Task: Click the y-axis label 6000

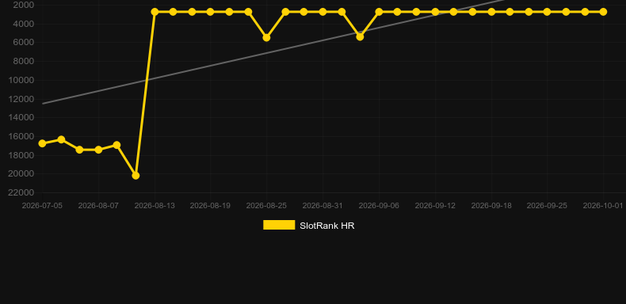Action: [x=24, y=43]
